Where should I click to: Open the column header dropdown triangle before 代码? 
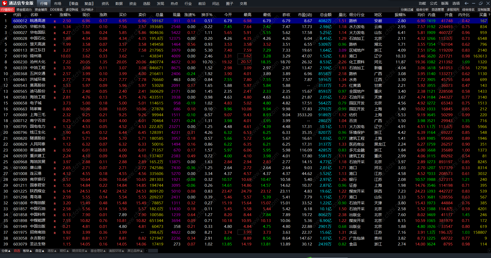click(5, 15)
